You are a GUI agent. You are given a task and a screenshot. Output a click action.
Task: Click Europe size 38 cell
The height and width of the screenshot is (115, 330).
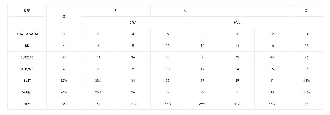(168, 57)
